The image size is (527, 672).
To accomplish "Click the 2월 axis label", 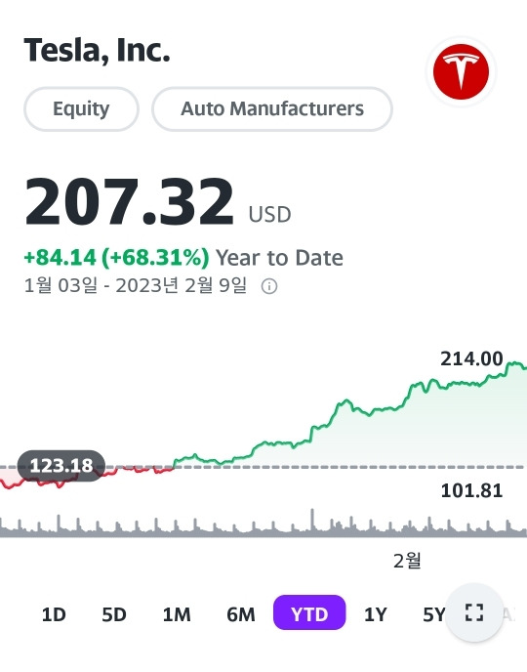I will (x=407, y=561).
